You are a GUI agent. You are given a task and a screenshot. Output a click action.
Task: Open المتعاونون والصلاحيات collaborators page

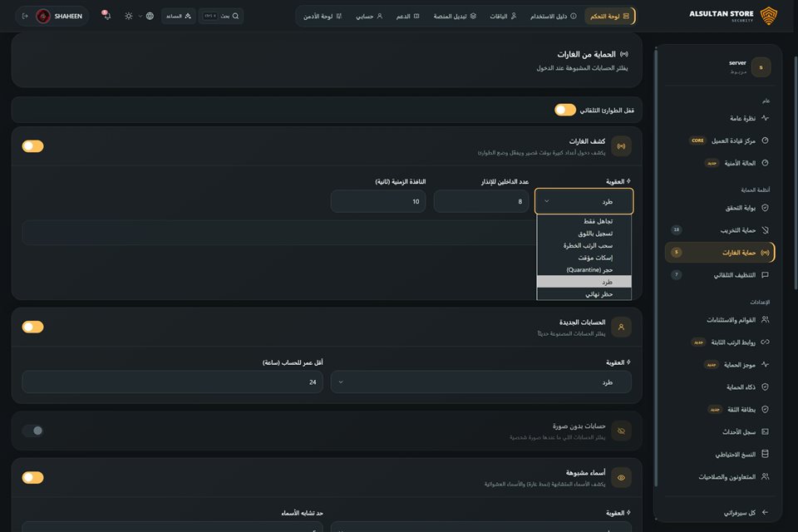[718, 476]
